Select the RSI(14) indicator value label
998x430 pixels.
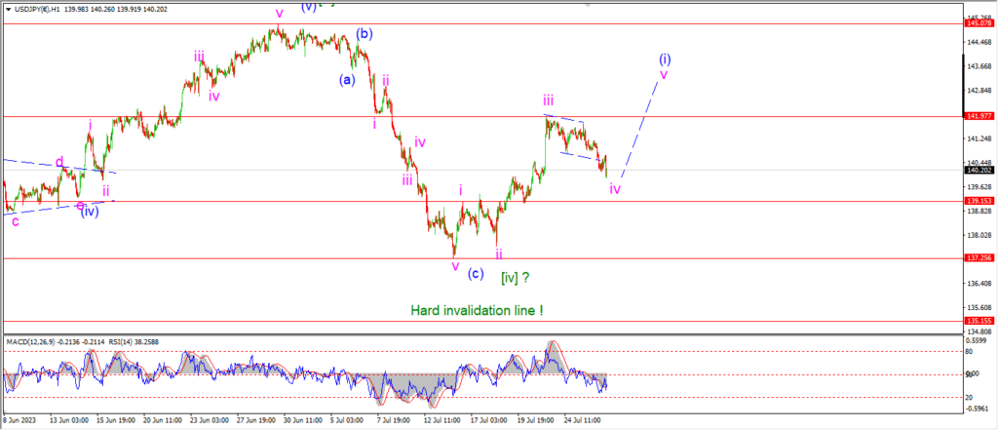pos(138,342)
